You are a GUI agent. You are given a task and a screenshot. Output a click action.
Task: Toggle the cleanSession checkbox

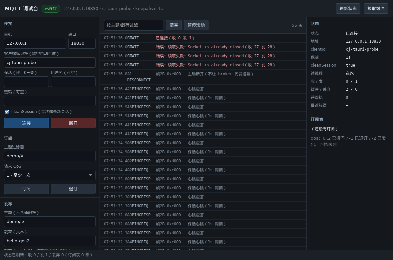point(7,112)
